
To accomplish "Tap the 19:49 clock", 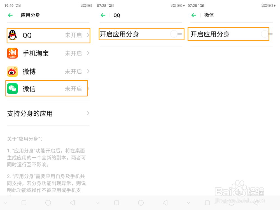I will [9, 6].
